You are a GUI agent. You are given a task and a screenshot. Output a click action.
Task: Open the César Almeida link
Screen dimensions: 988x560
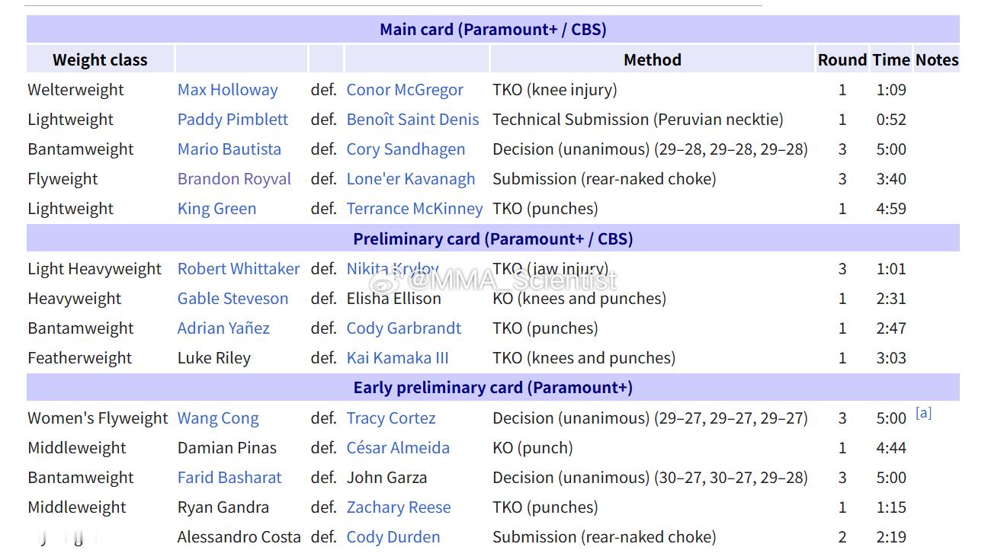tap(398, 448)
